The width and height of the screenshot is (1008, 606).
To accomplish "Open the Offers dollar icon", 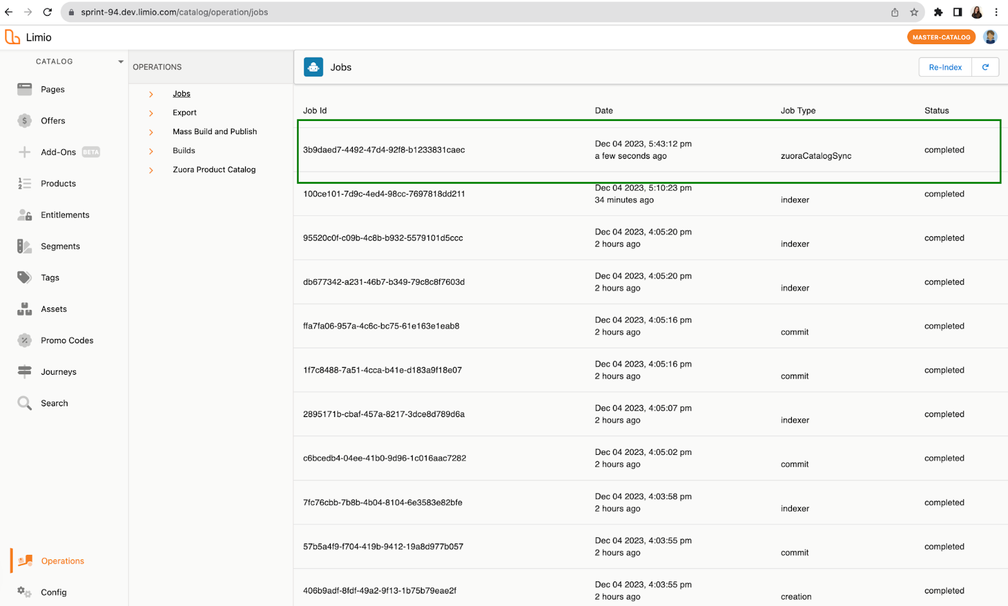I will click(25, 121).
